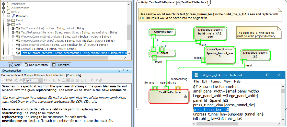
Task: Open the Format menu in Notepad
Action: click(216, 82)
